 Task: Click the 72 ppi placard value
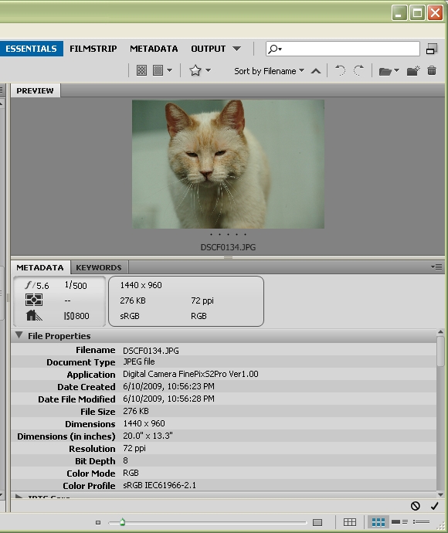pos(202,300)
